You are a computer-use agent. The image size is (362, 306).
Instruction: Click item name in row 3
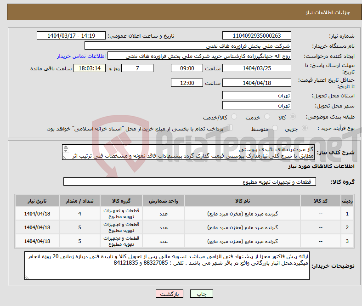tap(243, 241)
